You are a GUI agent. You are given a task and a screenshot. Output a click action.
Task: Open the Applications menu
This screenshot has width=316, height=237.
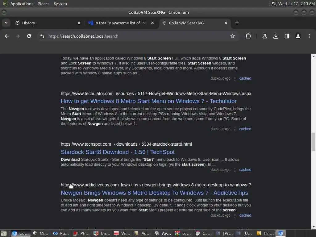click(22, 4)
